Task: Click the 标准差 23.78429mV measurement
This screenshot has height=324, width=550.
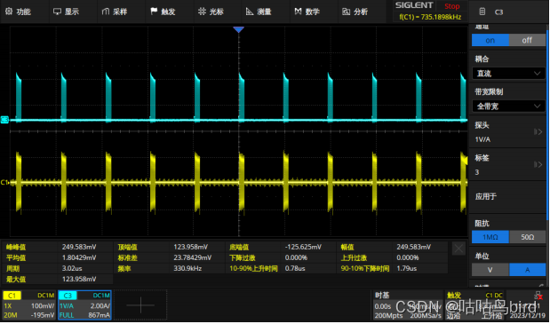Action: pyautogui.click(x=170, y=257)
